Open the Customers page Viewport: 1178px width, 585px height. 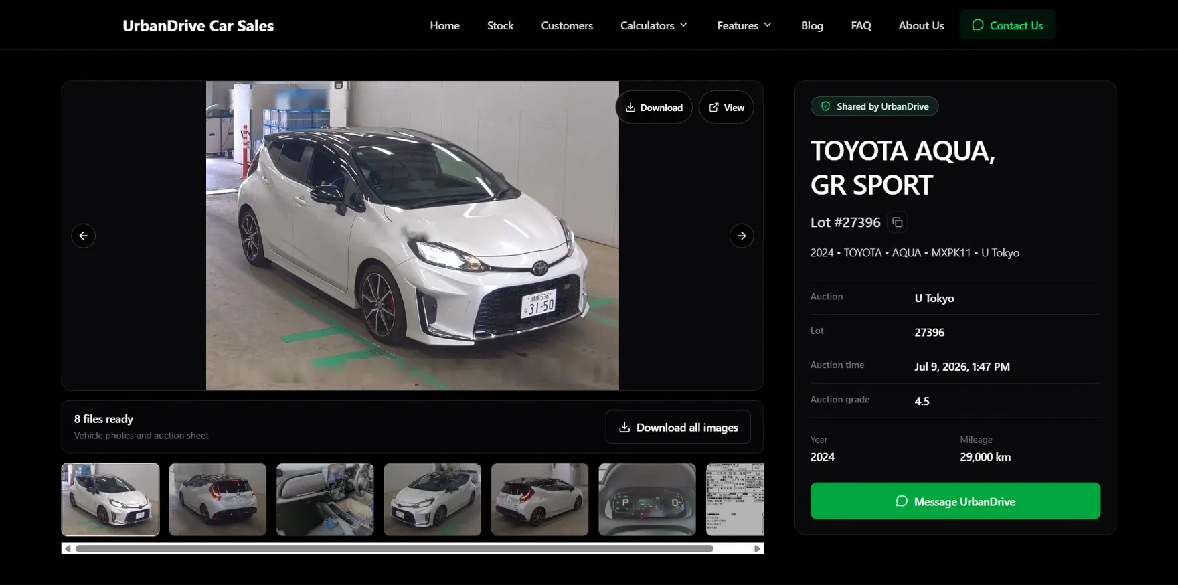[x=567, y=25]
